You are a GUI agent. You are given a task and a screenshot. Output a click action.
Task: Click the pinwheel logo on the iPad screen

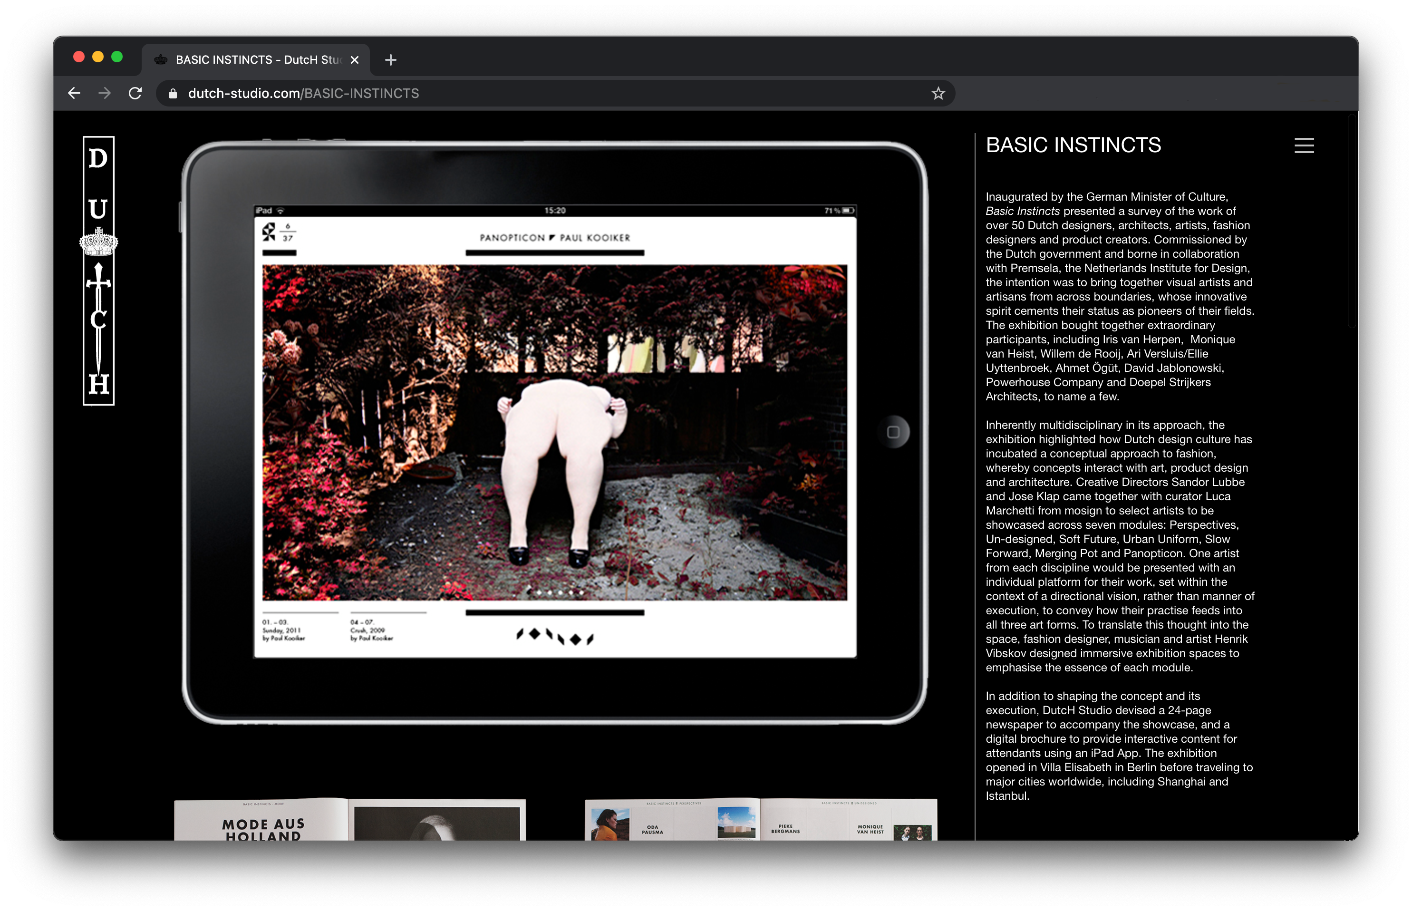coord(269,232)
